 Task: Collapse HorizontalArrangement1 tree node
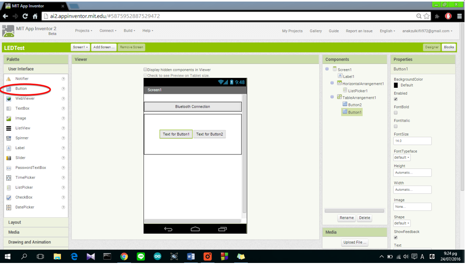[x=332, y=83]
